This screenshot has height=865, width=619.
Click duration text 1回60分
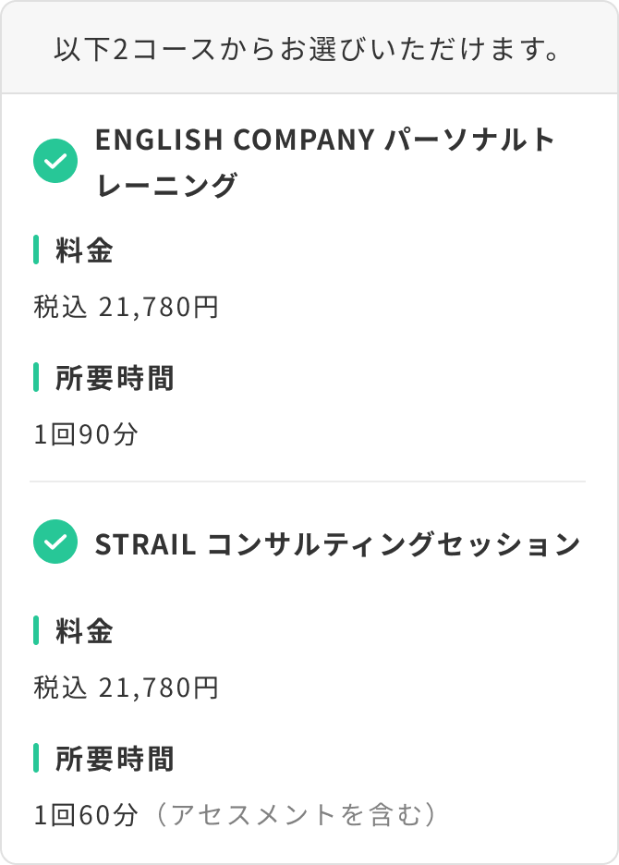tap(86, 815)
